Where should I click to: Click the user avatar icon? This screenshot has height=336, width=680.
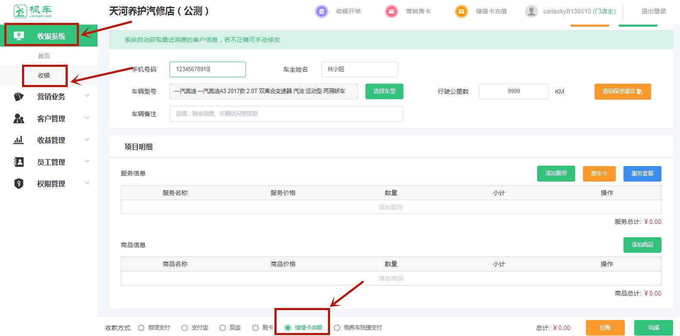[x=531, y=11]
